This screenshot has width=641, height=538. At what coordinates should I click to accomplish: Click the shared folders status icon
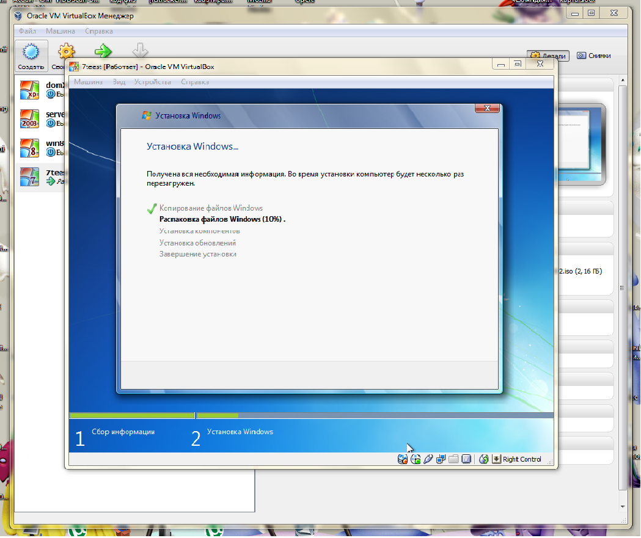453,459
